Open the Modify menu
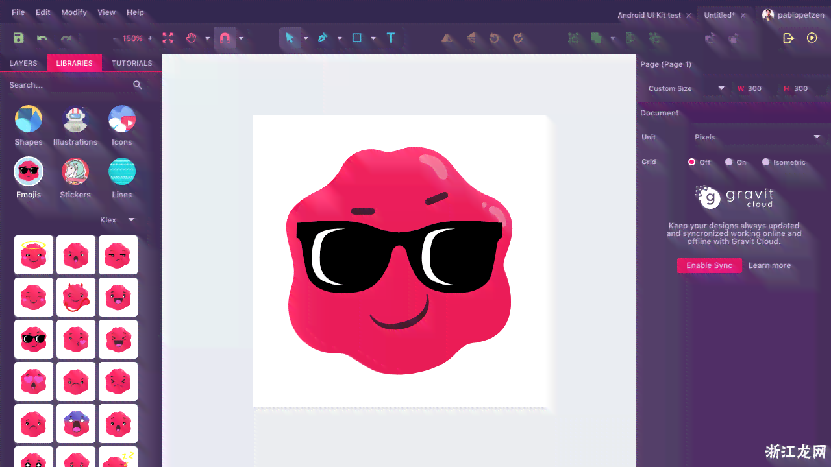831x467 pixels. [73, 12]
